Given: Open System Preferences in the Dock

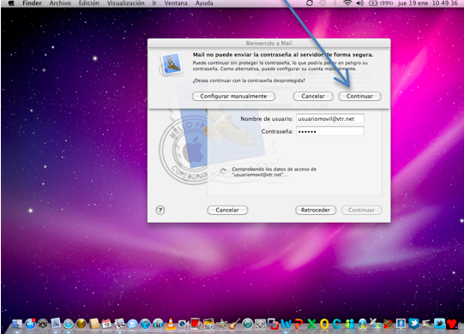Looking at the screenshot, I should 260,324.
